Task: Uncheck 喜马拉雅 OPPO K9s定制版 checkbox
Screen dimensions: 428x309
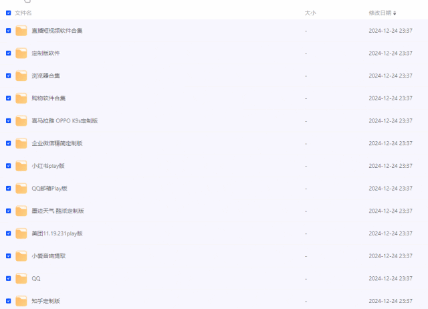Action: (x=9, y=120)
